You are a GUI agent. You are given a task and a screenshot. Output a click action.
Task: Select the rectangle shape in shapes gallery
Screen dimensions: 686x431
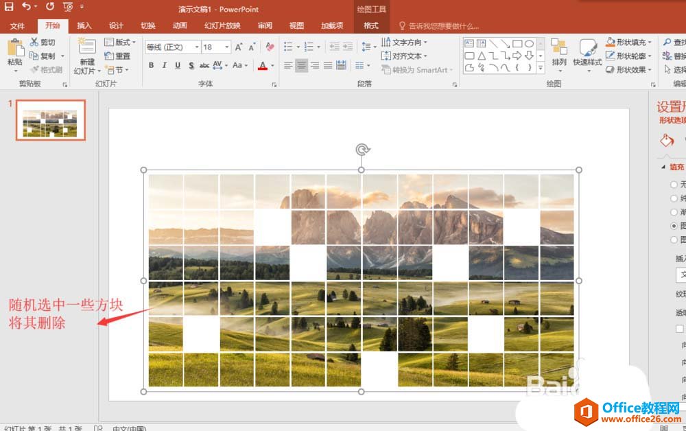(x=517, y=44)
